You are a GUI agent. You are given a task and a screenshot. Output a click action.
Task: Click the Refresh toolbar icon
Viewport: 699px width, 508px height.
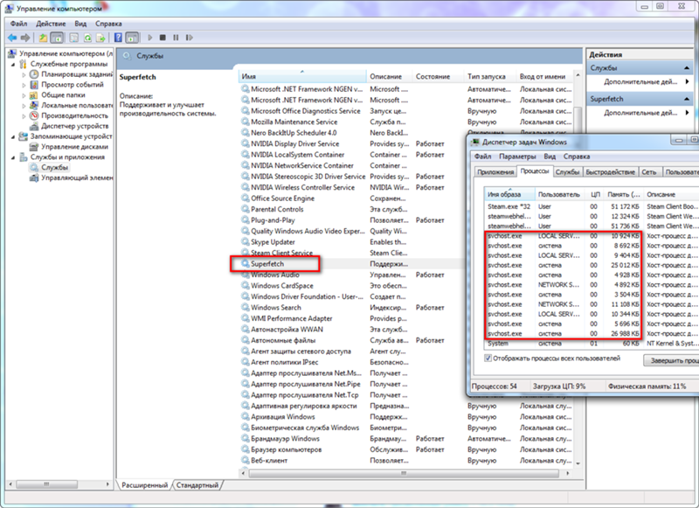coord(88,38)
